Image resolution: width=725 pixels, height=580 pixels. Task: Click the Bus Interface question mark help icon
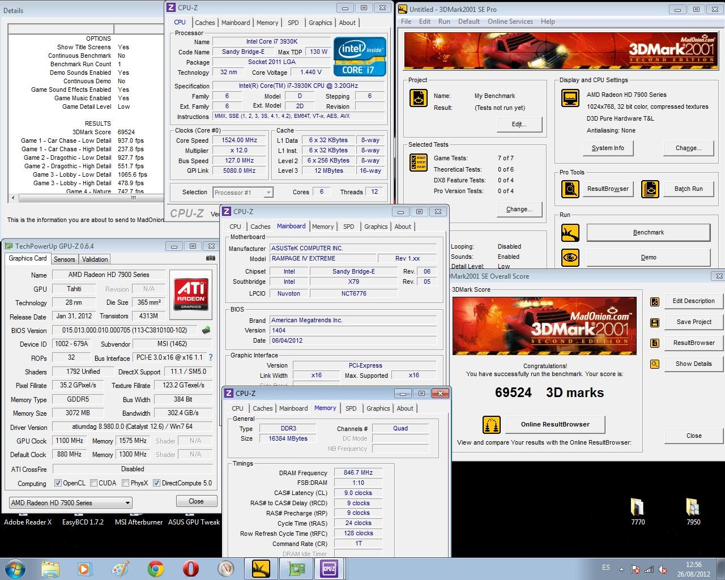point(211,357)
